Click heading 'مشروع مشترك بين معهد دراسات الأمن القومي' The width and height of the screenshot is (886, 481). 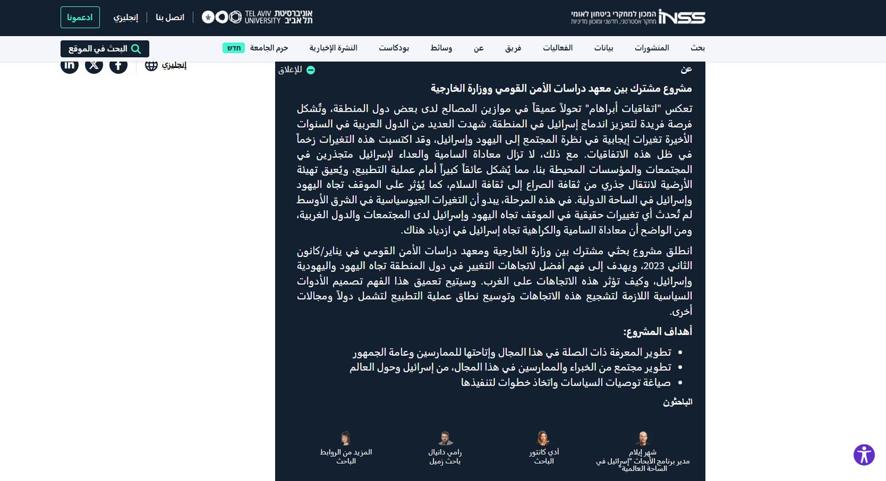coord(561,89)
